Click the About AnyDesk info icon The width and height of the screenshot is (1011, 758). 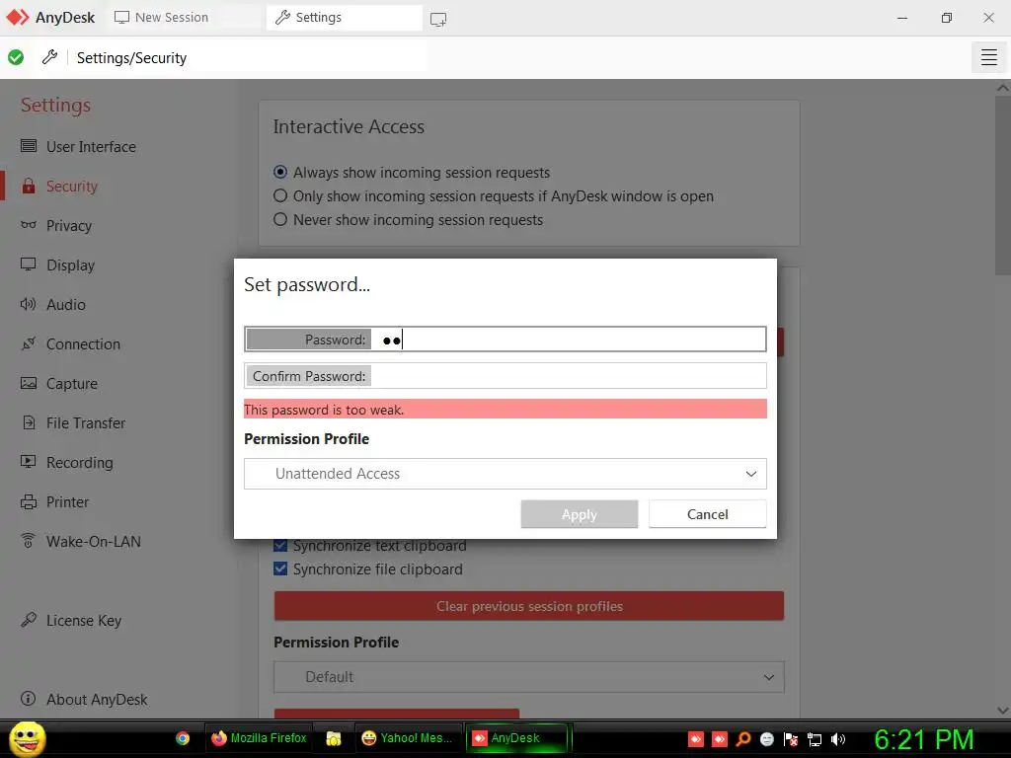tap(29, 699)
